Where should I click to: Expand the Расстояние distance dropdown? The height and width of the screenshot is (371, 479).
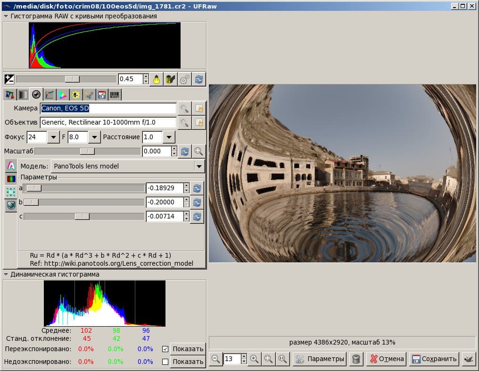pos(169,137)
